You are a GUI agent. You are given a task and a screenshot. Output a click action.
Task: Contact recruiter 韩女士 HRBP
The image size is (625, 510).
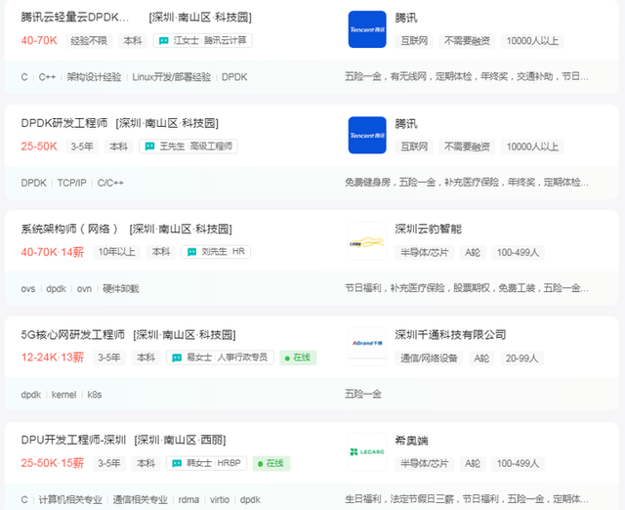[206, 463]
